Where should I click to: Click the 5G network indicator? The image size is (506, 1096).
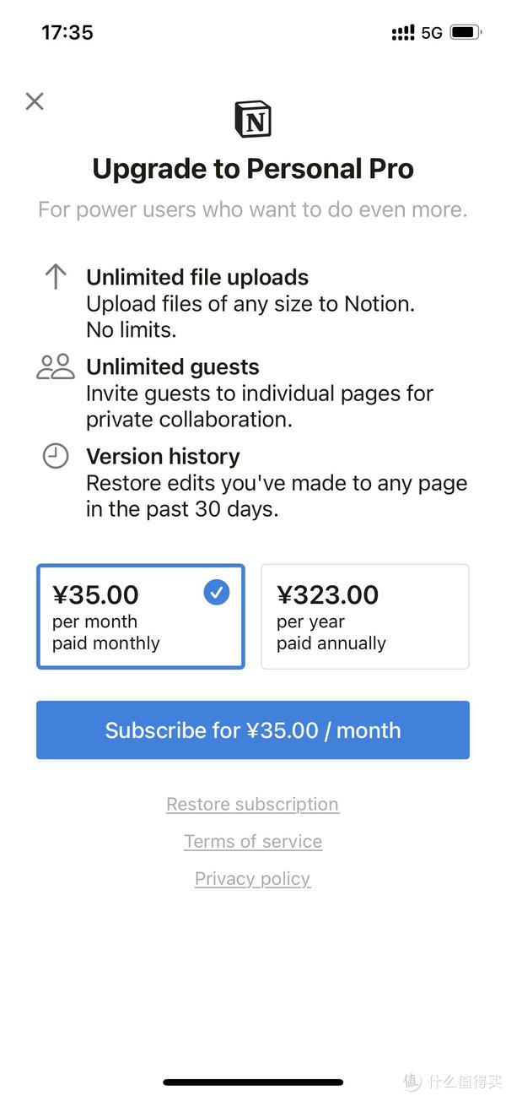[431, 32]
